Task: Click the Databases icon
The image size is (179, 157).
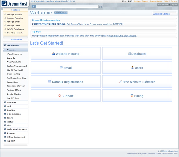Action: coord(129,54)
